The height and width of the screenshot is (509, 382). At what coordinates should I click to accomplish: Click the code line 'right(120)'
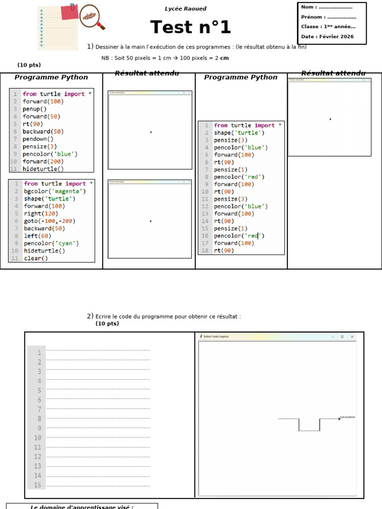(41, 214)
